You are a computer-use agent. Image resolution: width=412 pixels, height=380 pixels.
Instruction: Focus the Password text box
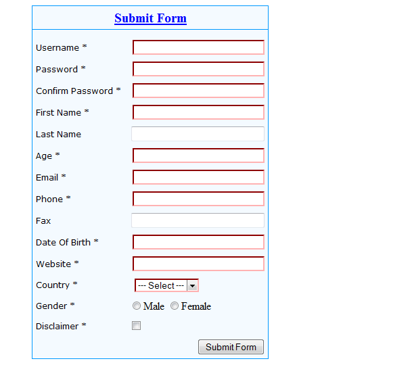pyautogui.click(x=198, y=69)
